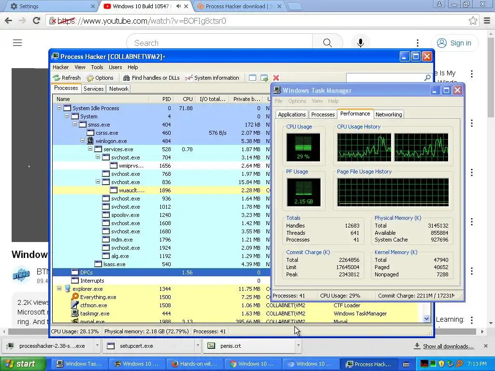Open the View menu in Process Hacker
Image resolution: width=495 pixels, height=371 pixels.
[x=80, y=67]
